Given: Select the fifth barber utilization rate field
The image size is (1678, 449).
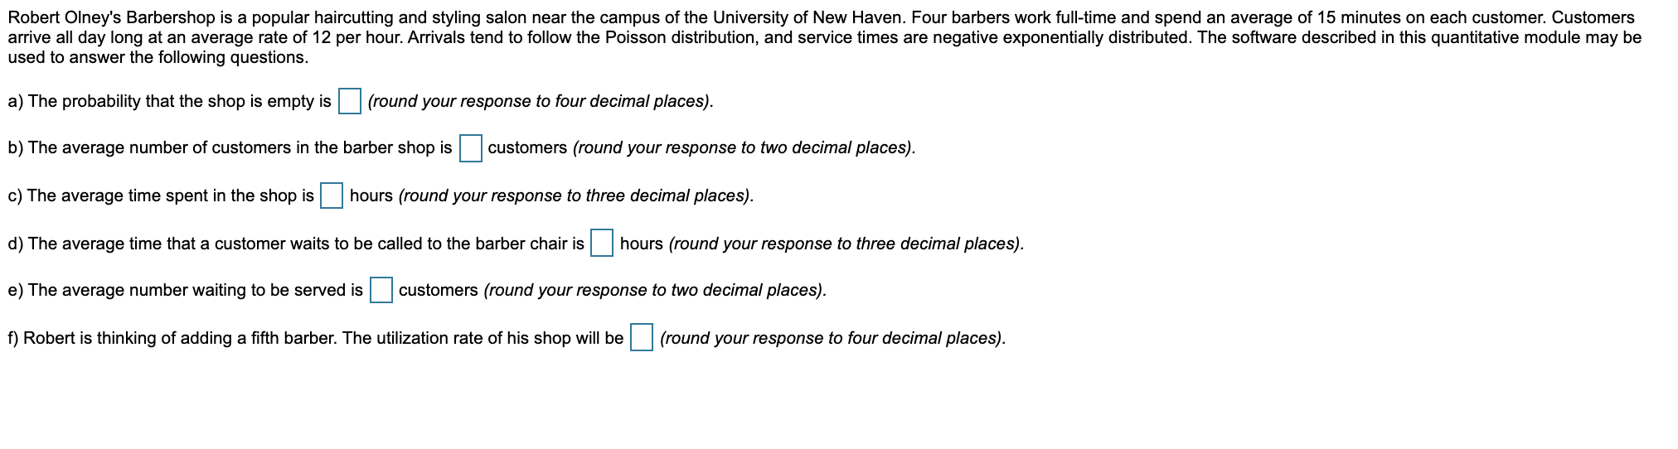Looking at the screenshot, I should (x=641, y=338).
